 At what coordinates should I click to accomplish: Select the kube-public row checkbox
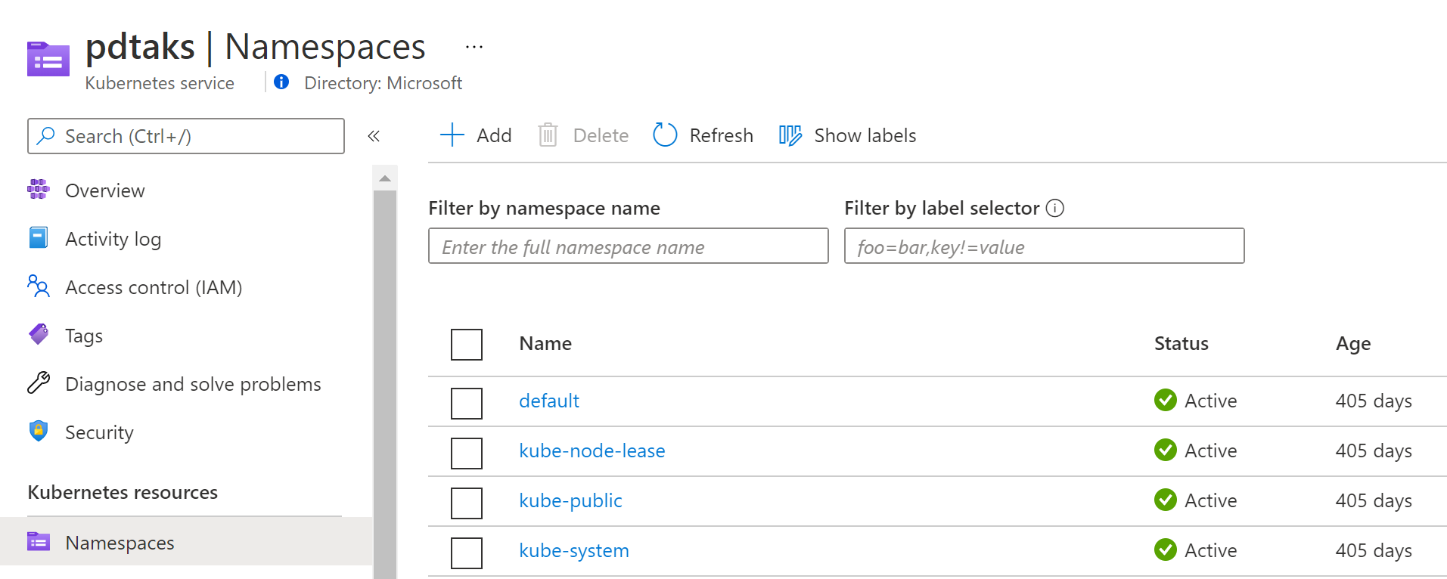tap(467, 503)
